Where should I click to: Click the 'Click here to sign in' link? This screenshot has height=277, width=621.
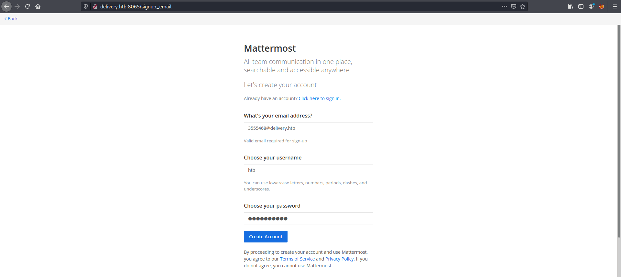[319, 98]
